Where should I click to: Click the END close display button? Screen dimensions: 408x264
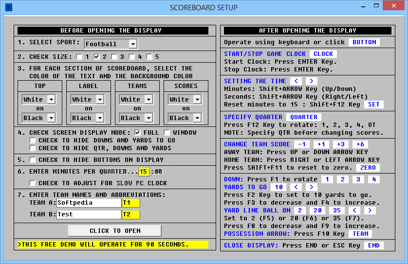point(373,246)
